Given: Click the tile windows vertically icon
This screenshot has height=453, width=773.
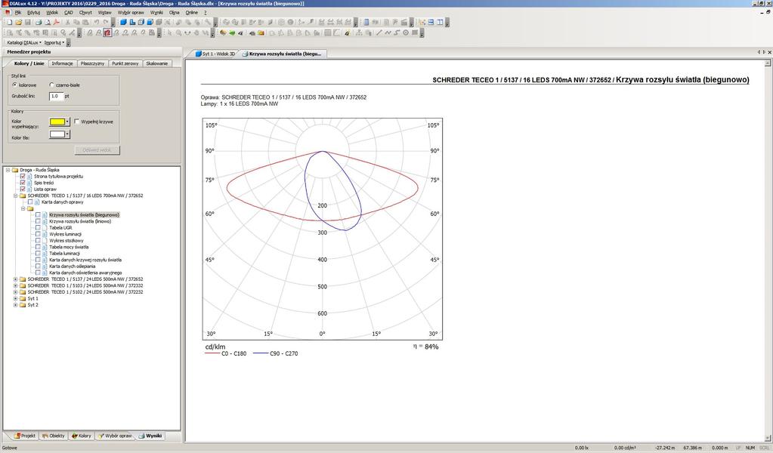Looking at the screenshot, I should (x=440, y=22).
